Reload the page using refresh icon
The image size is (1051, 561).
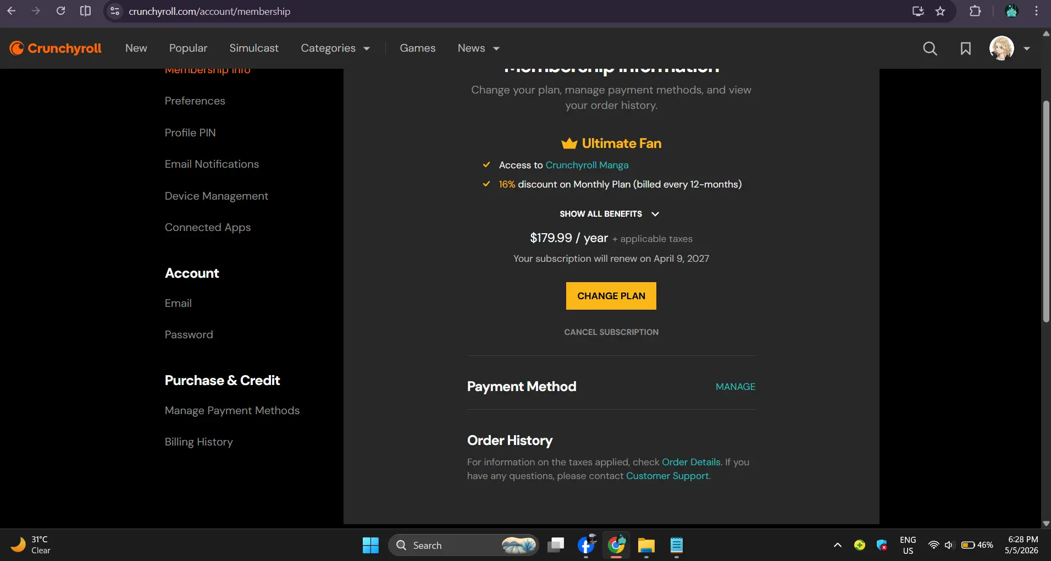[x=61, y=11]
